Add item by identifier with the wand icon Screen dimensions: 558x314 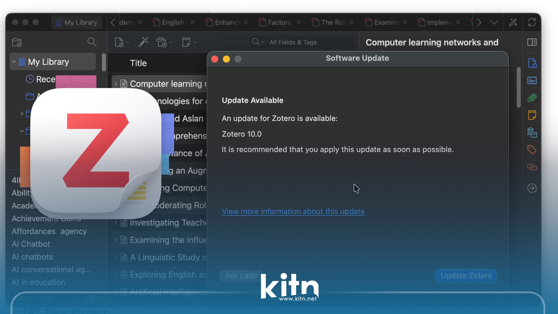click(143, 42)
